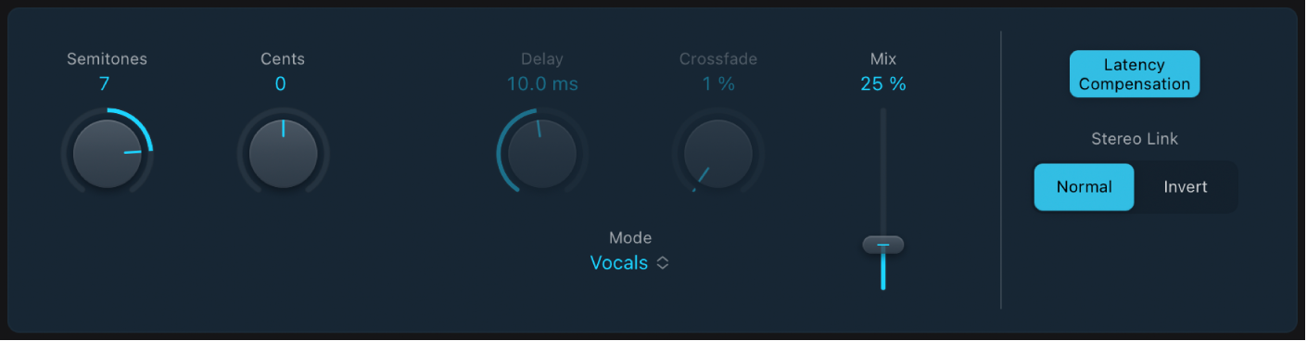Click the Semitones label text
Viewport: 1307px width, 341px height.
click(x=107, y=59)
